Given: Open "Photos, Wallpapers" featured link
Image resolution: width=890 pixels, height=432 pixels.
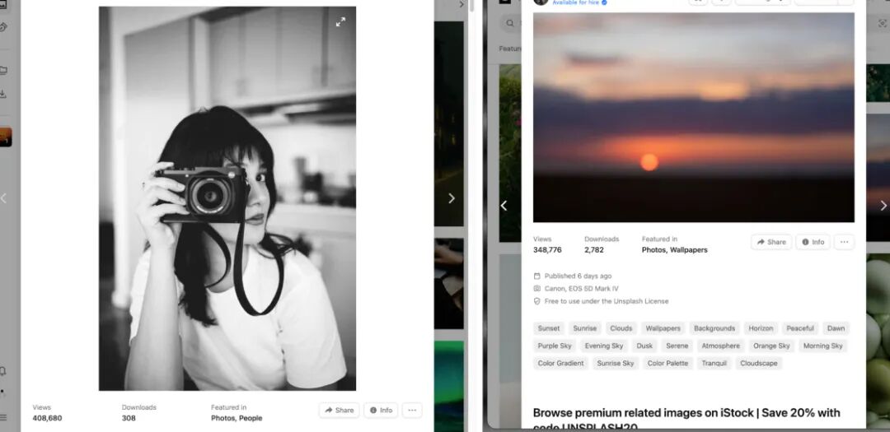Looking at the screenshot, I should [x=675, y=250].
